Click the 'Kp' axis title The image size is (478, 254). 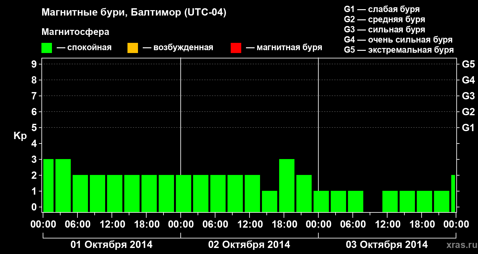(20, 136)
